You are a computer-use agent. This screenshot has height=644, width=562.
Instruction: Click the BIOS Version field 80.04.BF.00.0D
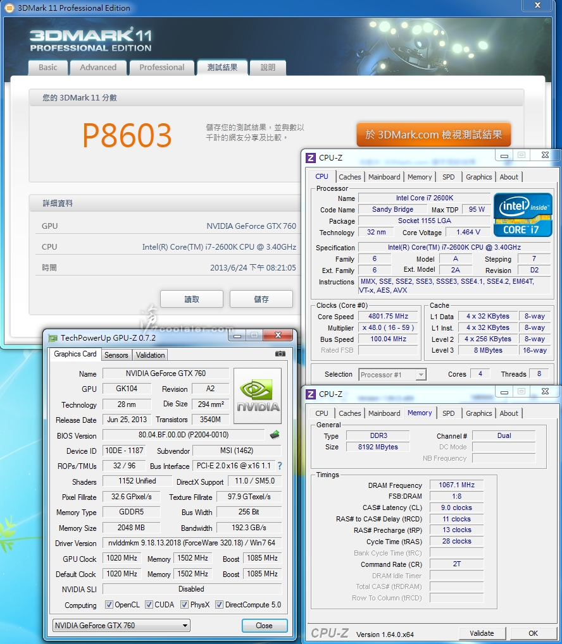click(184, 435)
